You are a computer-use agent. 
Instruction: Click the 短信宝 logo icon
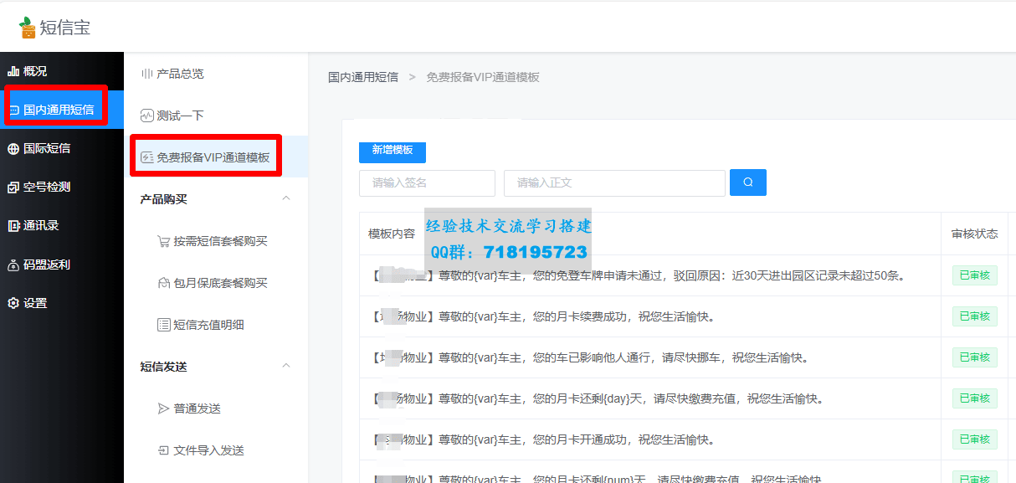point(28,28)
